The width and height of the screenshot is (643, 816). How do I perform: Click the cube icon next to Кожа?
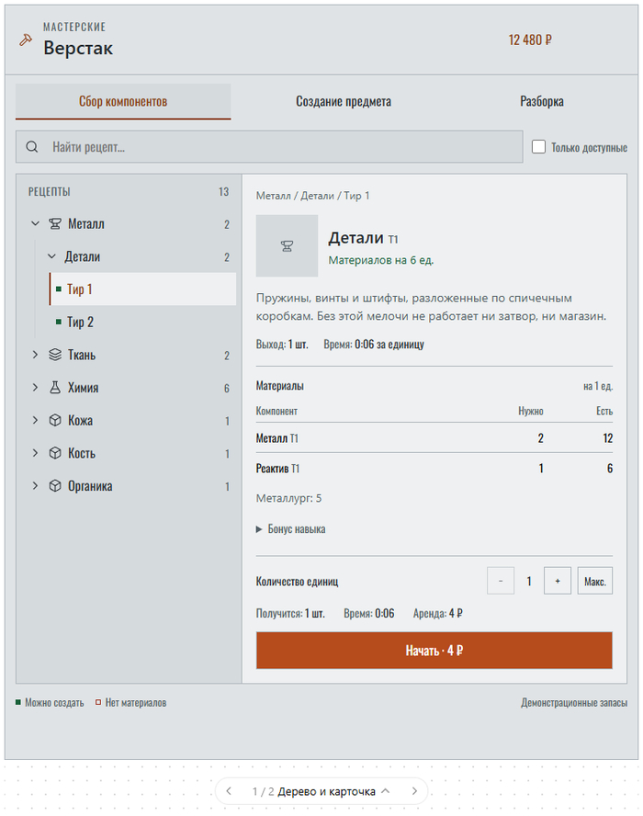point(54,420)
